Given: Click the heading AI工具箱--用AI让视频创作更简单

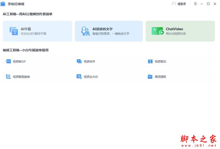Looking at the screenshot, I should tap(28, 14).
